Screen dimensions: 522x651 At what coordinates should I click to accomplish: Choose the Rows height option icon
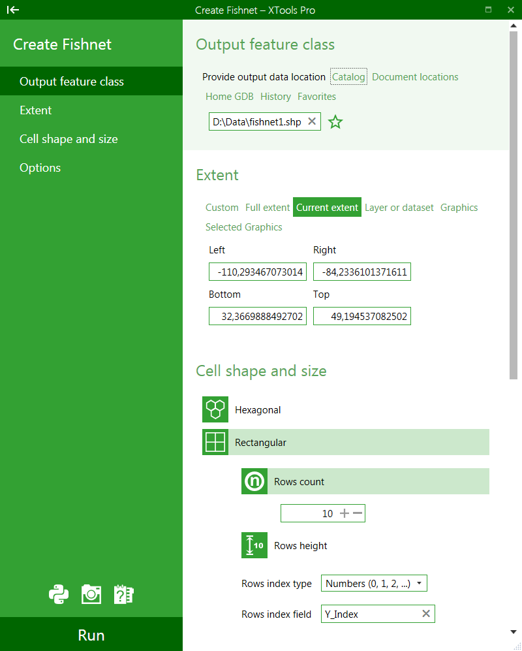[254, 545]
